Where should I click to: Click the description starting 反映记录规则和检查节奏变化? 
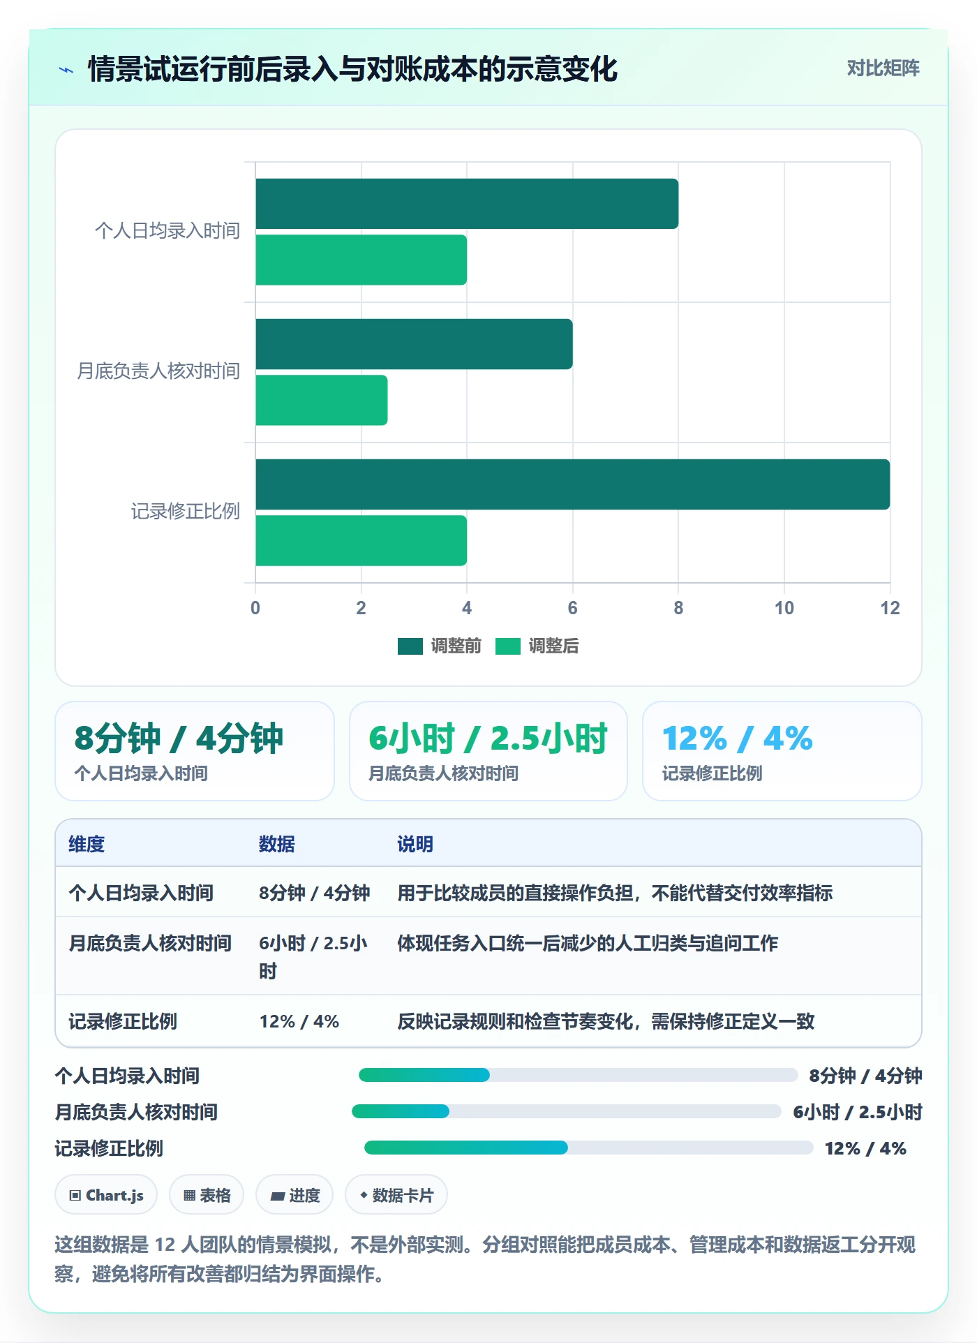(606, 1022)
